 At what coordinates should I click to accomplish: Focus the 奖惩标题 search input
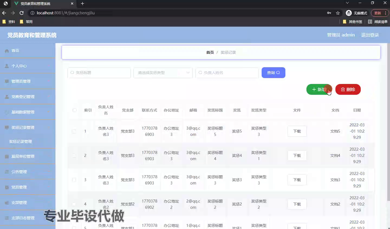(x=99, y=73)
